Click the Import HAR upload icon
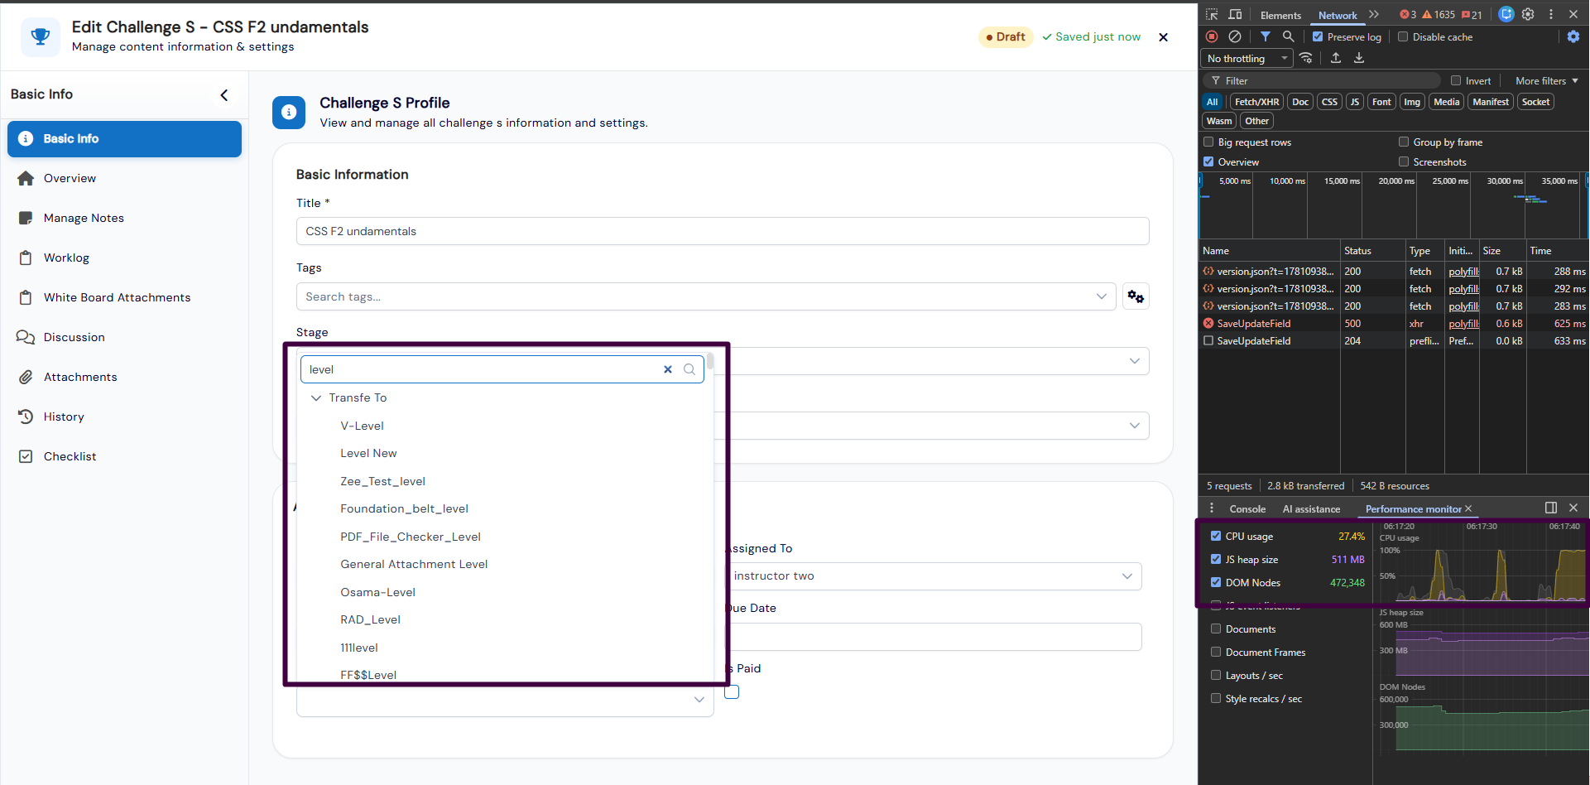This screenshot has width=1590, height=785. (x=1336, y=58)
